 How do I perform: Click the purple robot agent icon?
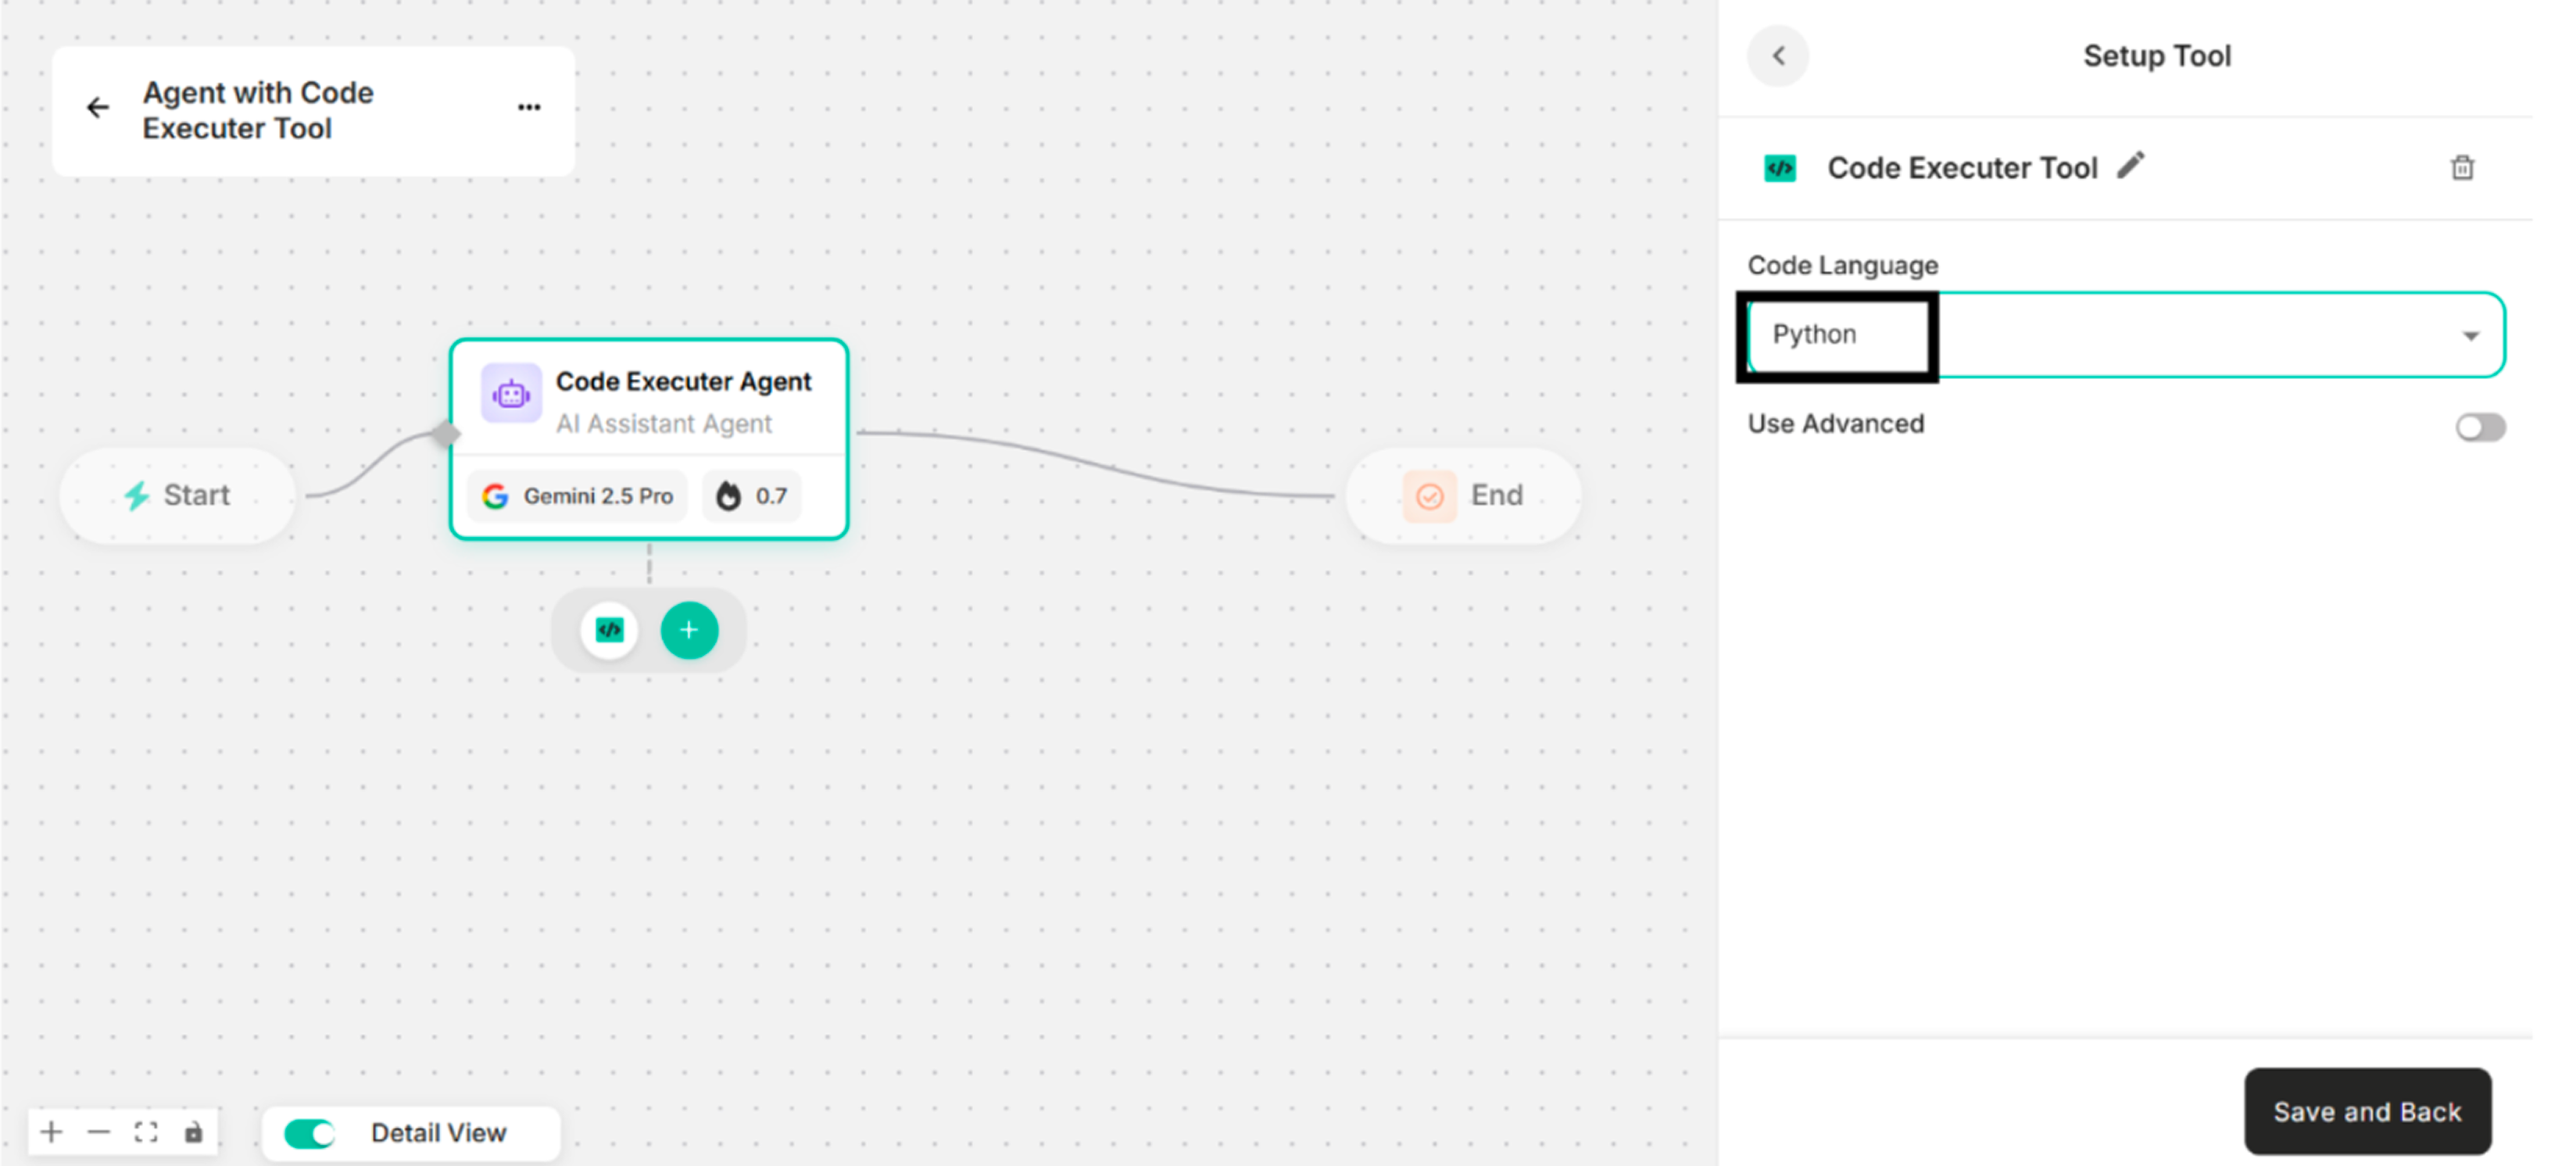[x=511, y=394]
